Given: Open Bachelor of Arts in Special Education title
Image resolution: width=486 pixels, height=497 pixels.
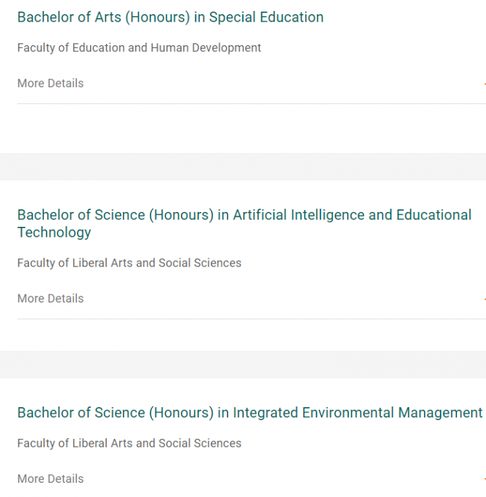Looking at the screenshot, I should tap(170, 18).
